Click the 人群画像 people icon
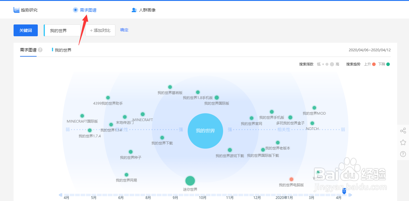The image size is (409, 201). click(134, 10)
